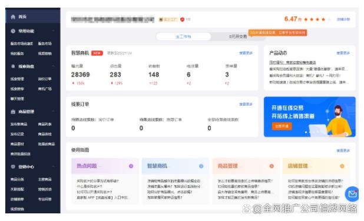Click the round icon of the section above 线索管理
Screen dimensions: 364x221
tap(13, 66)
